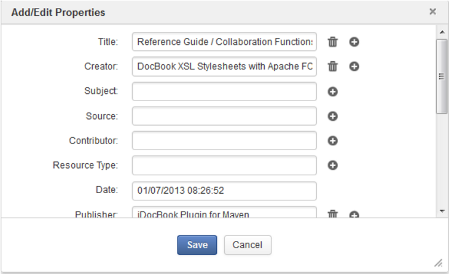
Task: Delete the Publisher entry with trash icon
Action: coord(332,214)
